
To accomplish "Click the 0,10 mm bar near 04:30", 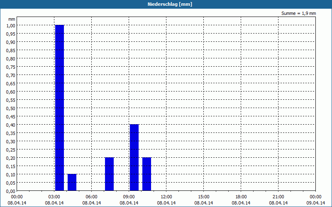I will 72,183.
